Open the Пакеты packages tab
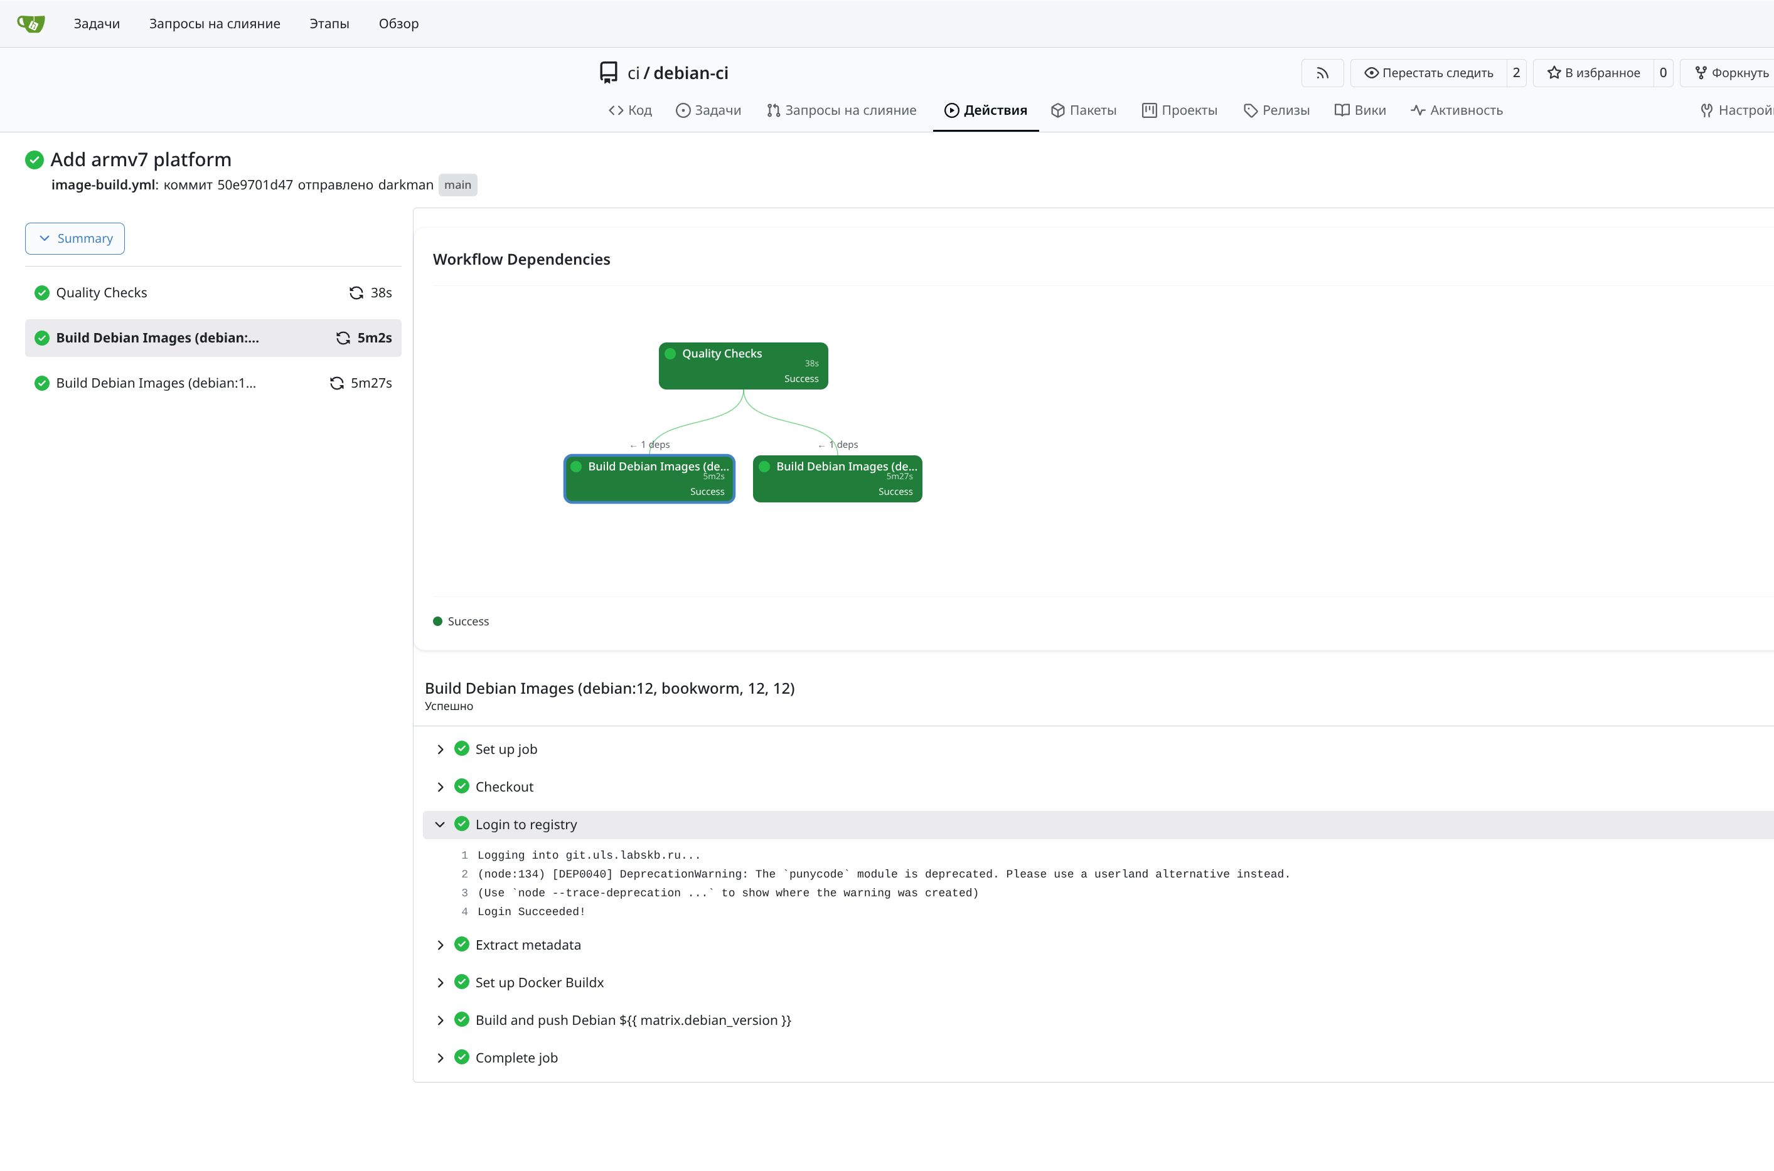This screenshot has width=1774, height=1171. tap(1083, 110)
